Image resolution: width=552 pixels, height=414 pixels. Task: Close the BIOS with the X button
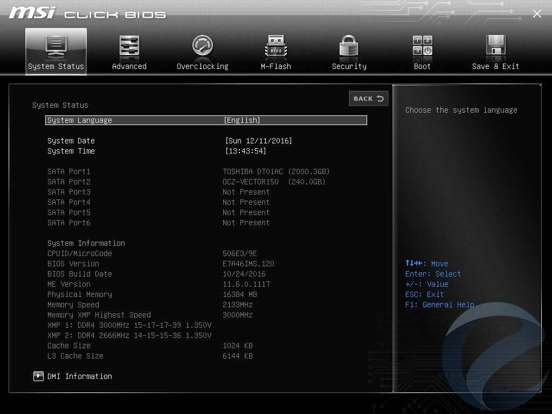(537, 14)
